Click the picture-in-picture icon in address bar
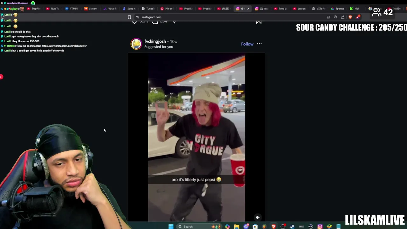The height and width of the screenshot is (229, 407). [x=328, y=17]
